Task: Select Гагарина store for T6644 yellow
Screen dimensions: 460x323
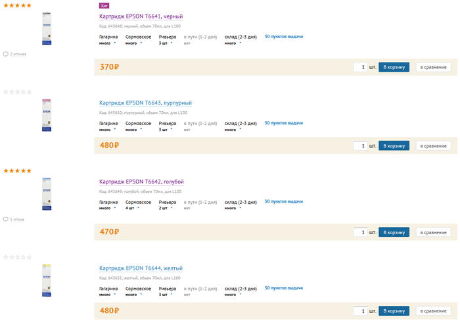Action: [108, 291]
